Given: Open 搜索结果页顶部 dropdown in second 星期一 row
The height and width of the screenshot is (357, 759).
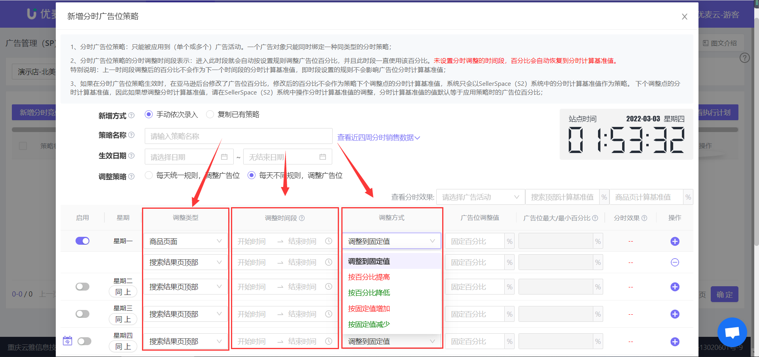Looking at the screenshot, I should [185, 262].
